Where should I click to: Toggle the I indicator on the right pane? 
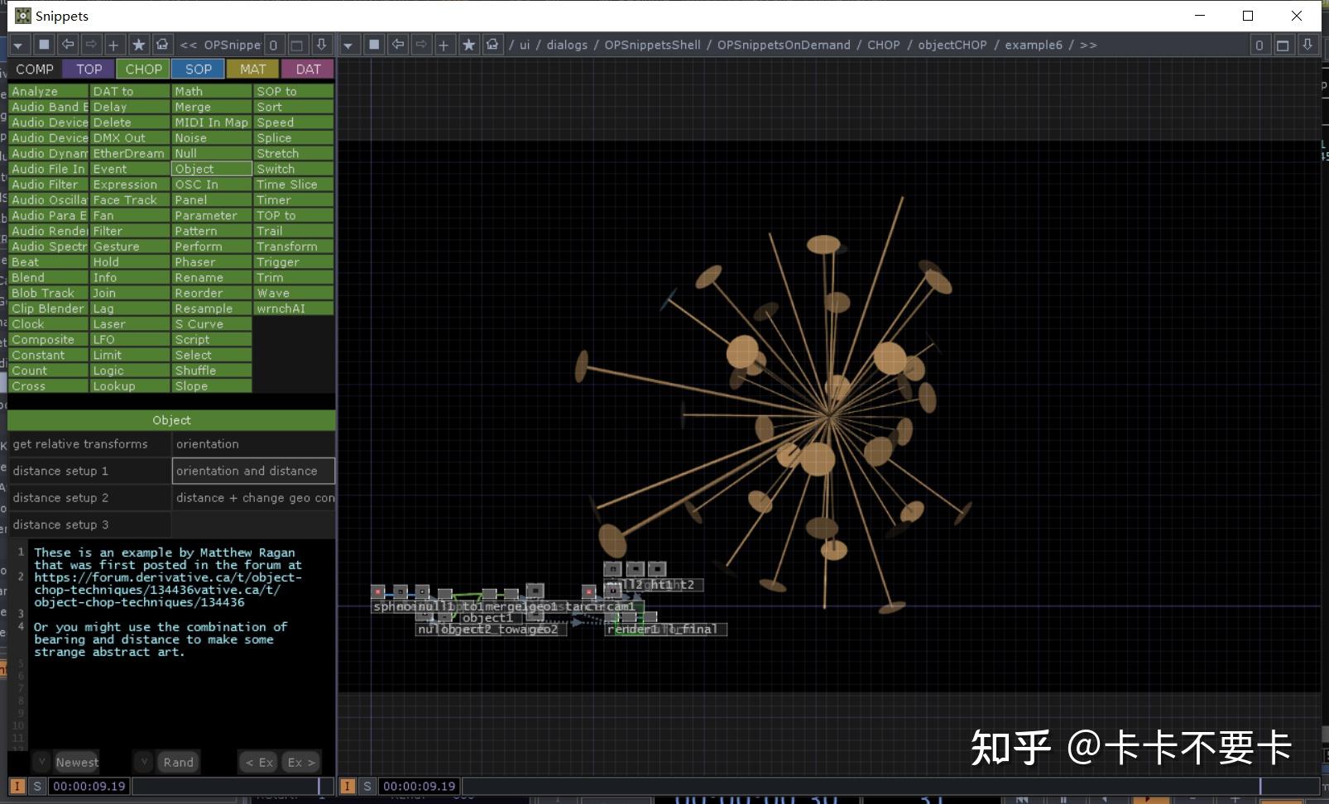[347, 786]
